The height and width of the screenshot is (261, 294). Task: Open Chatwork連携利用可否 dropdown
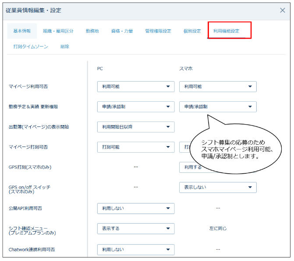[x=135, y=249]
